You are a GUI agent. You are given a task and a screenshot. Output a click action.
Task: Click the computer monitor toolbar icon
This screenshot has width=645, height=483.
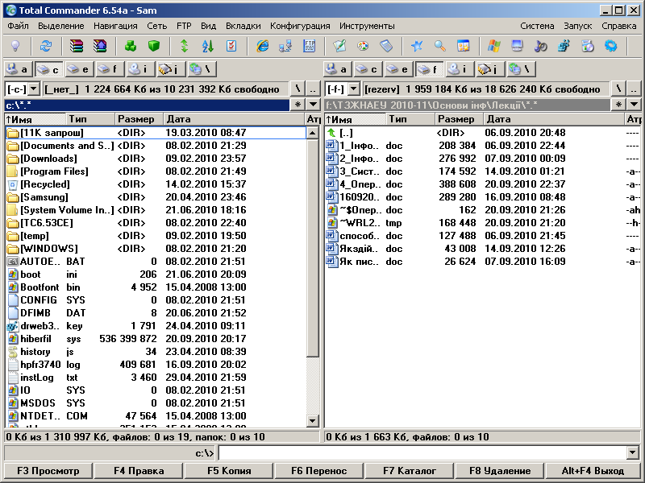click(x=517, y=46)
